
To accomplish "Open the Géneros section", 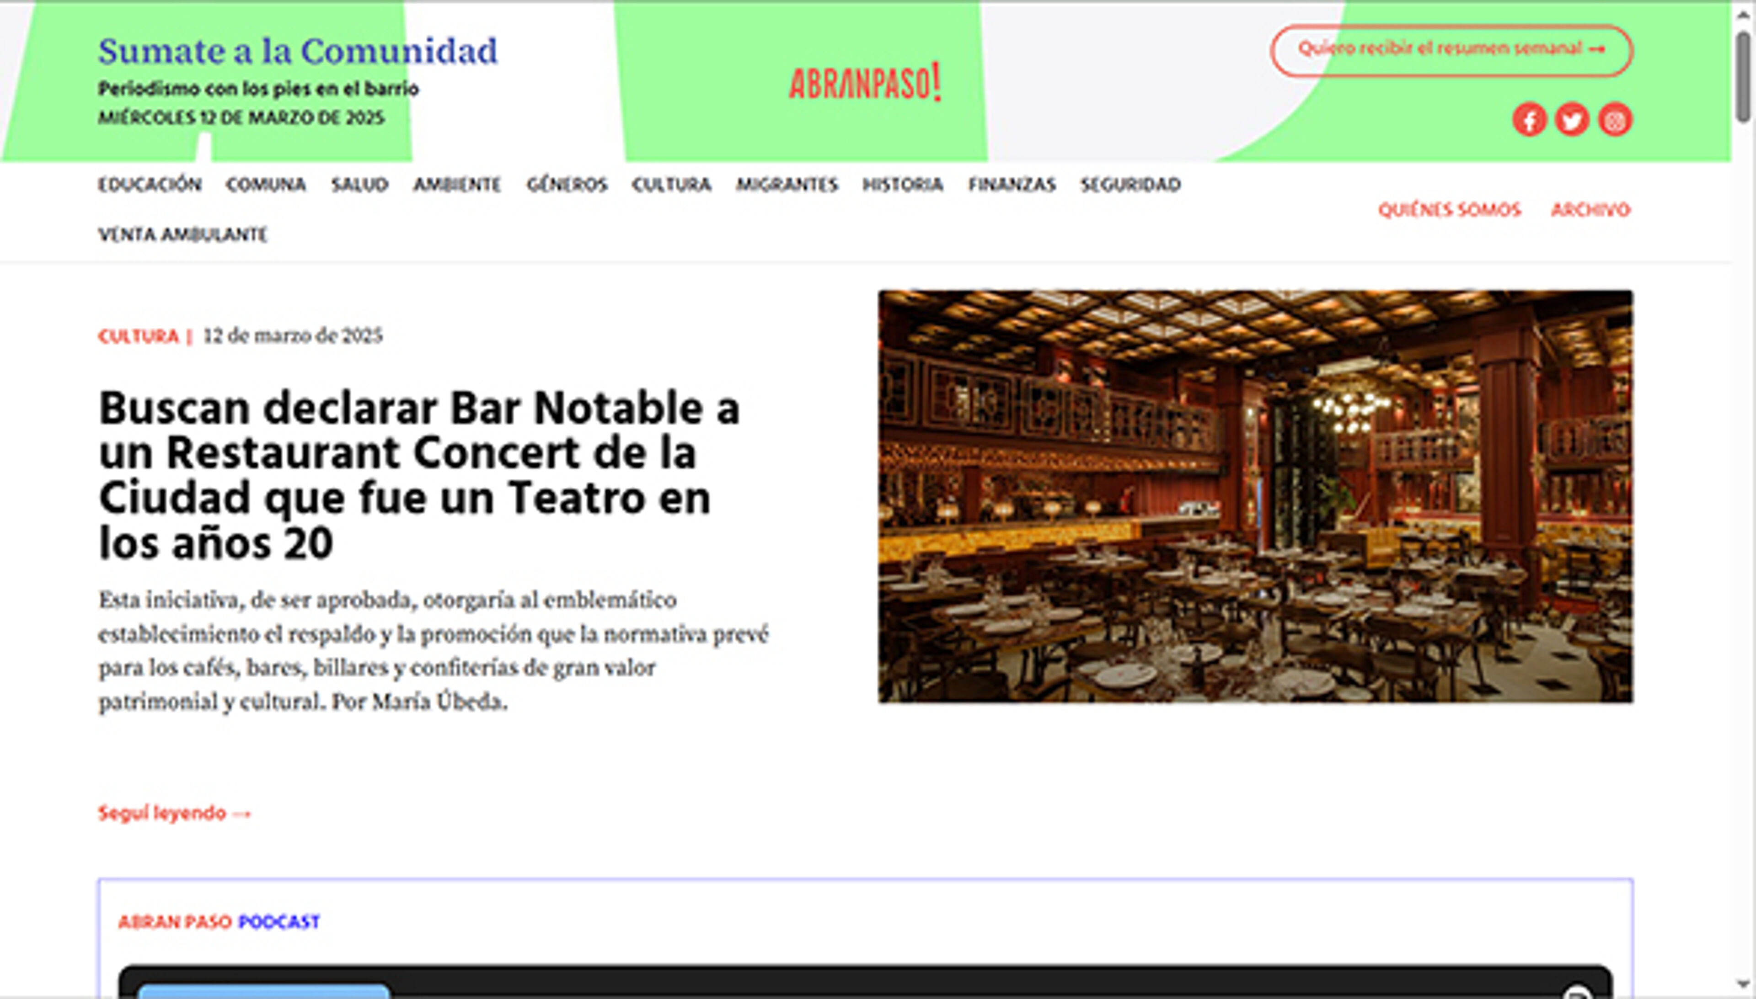I will (566, 185).
